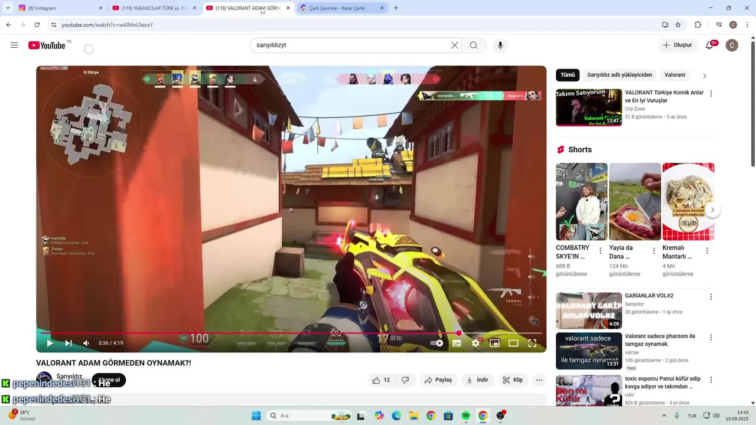The width and height of the screenshot is (756, 425).
Task: Open options for Valorant sadece phantom video
Action: [x=711, y=338]
